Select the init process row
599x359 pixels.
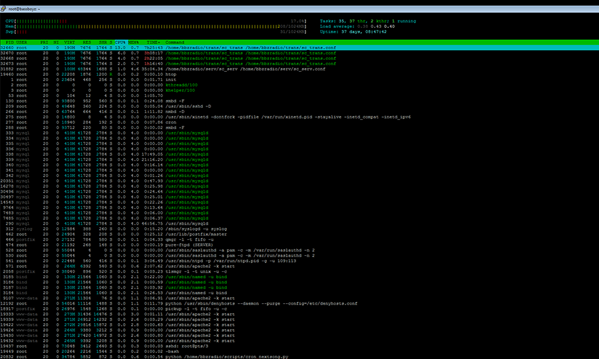click(299, 80)
